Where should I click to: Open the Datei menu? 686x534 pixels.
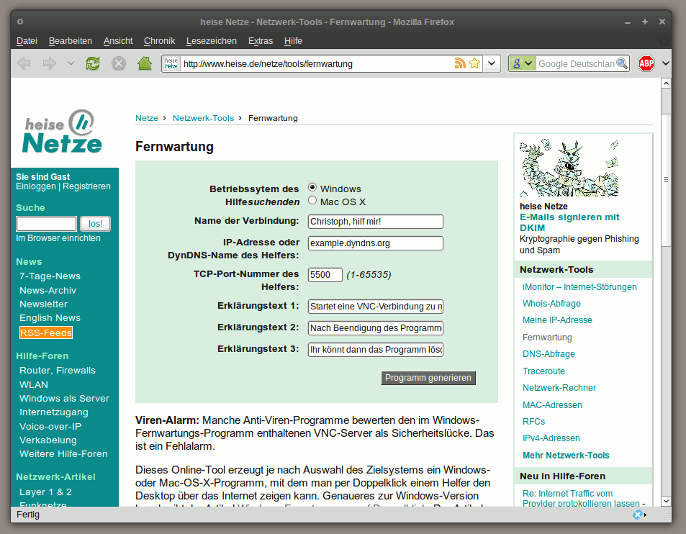coord(27,41)
